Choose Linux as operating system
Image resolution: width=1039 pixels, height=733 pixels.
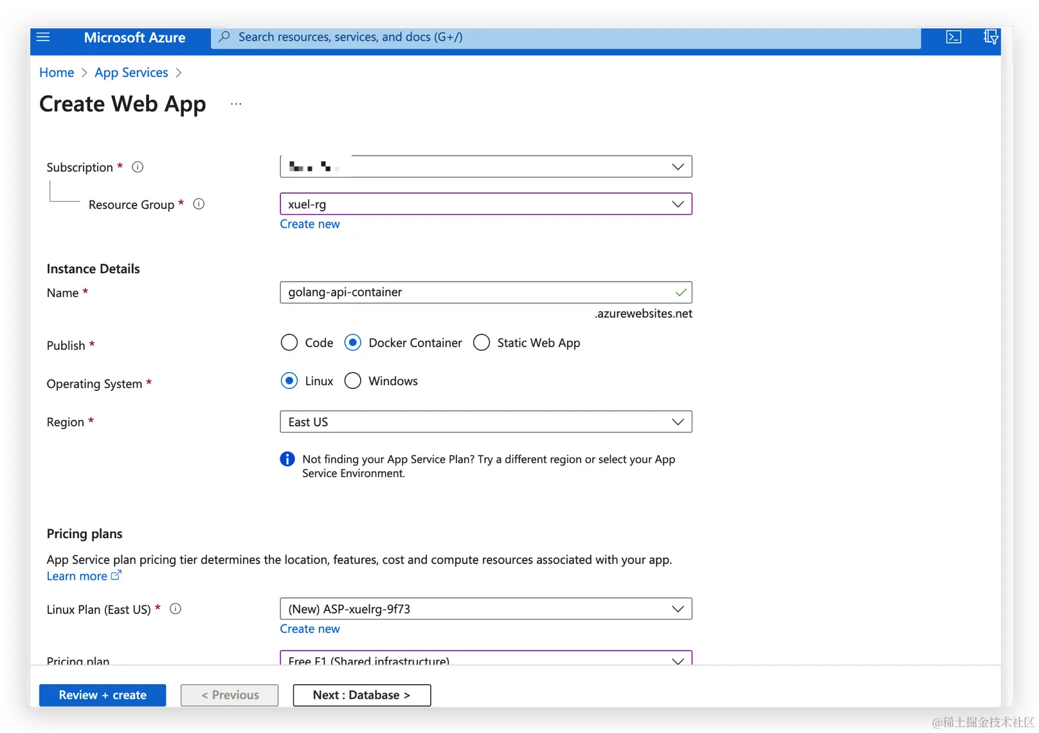click(x=289, y=381)
